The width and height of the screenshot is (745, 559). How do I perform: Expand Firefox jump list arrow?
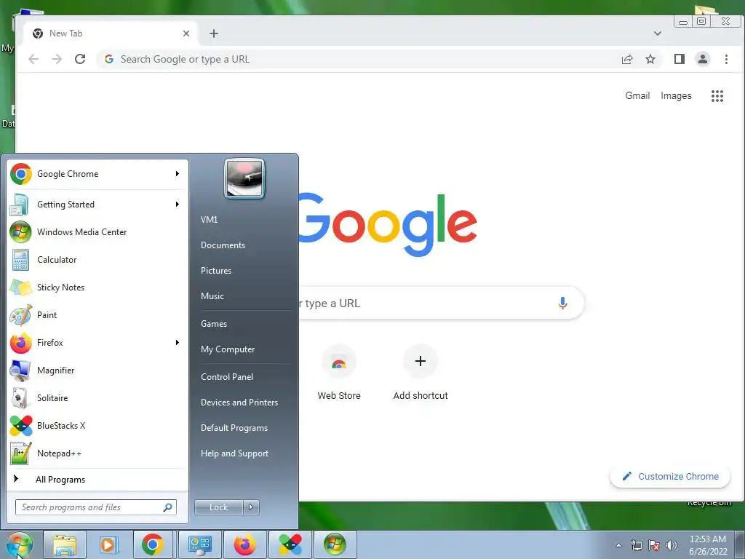pyautogui.click(x=178, y=343)
